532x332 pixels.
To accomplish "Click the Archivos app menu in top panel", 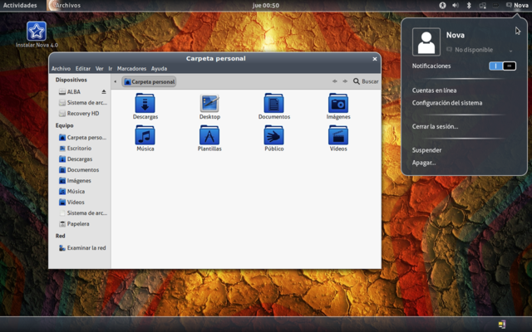I will coord(64,5).
